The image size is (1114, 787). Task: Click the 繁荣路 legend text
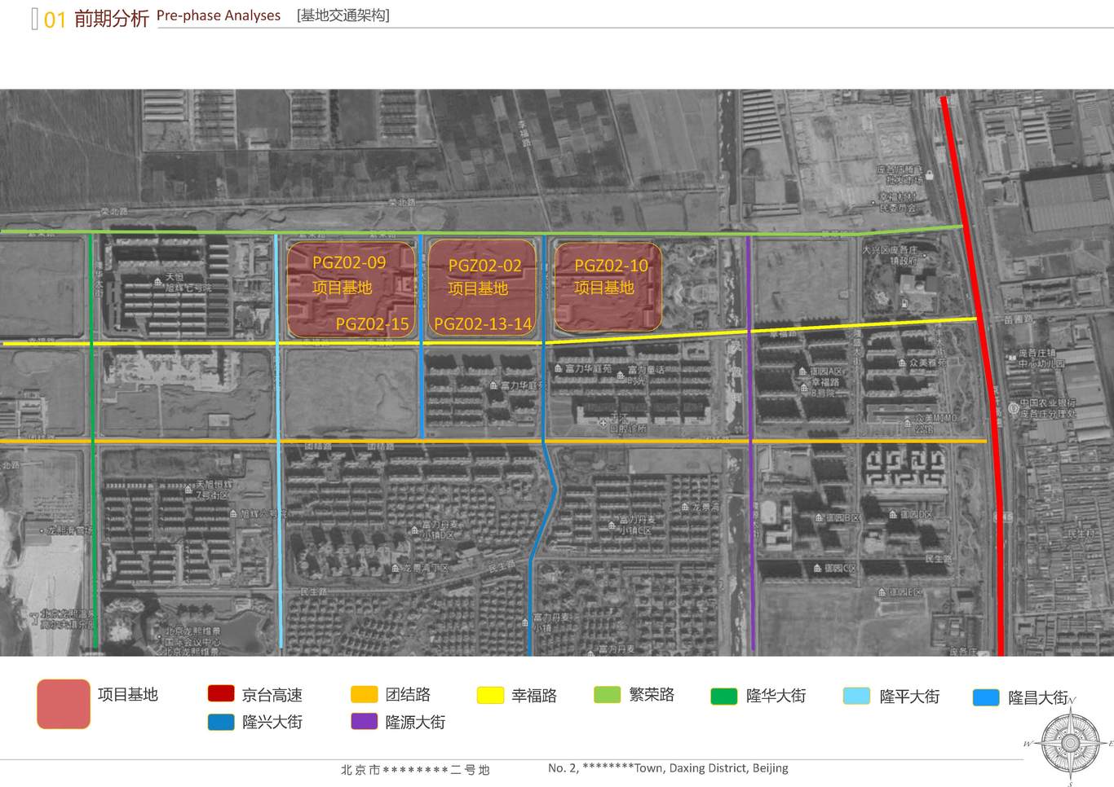[x=652, y=694]
